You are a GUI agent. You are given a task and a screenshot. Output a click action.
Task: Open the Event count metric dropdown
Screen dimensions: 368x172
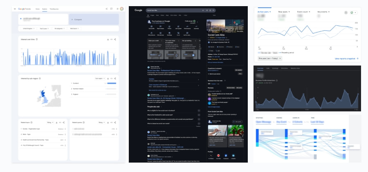(x=304, y=12)
